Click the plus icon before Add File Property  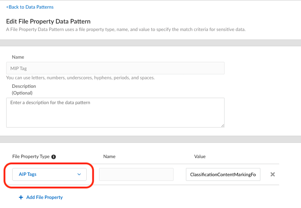point(21,197)
